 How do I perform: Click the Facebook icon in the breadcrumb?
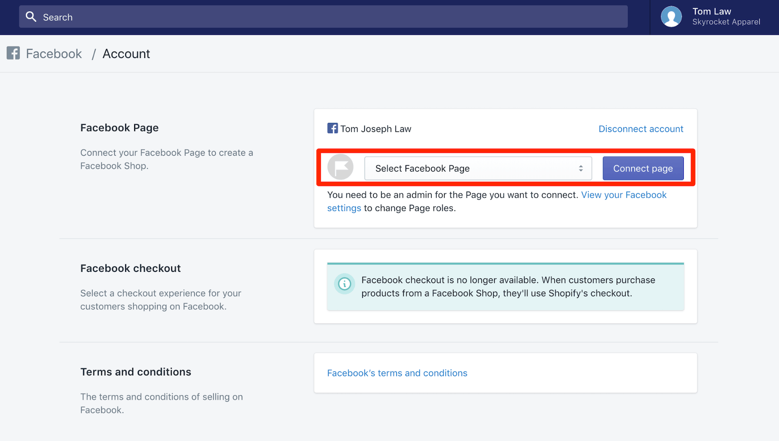click(x=13, y=53)
